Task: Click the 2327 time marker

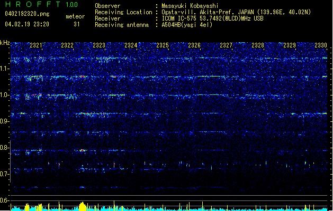Action: pyautogui.click(x=226, y=45)
